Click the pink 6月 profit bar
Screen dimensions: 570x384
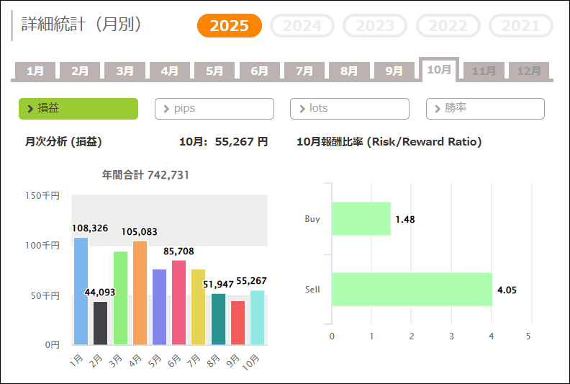click(x=178, y=303)
